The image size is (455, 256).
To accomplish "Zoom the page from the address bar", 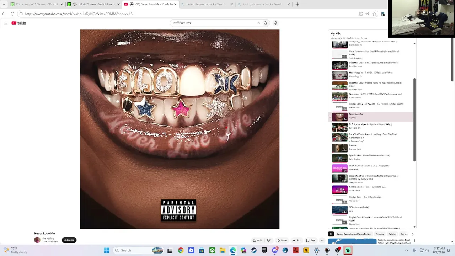I will coord(368,14).
